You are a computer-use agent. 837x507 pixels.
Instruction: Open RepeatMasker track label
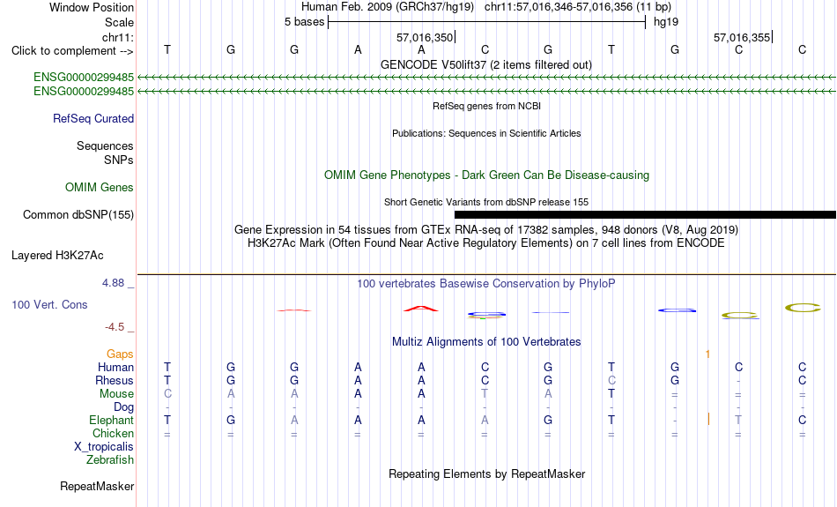point(97,486)
